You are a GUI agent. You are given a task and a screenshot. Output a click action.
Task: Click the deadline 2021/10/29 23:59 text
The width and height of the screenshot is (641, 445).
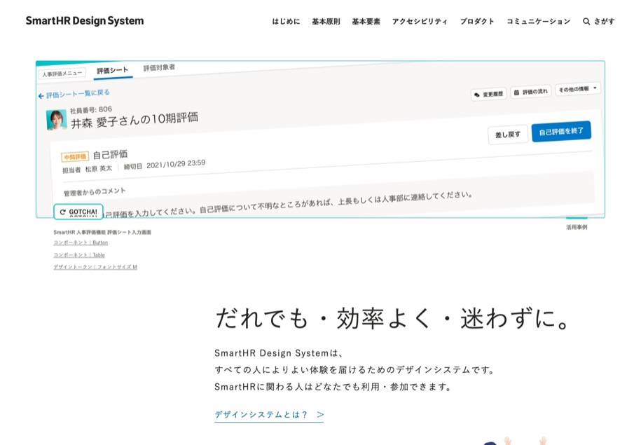tap(176, 164)
